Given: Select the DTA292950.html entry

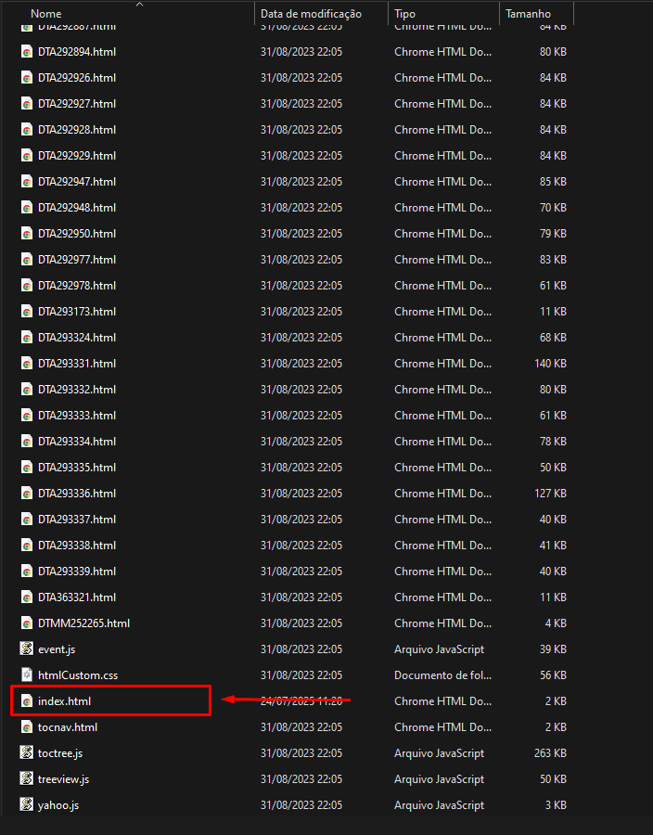Looking at the screenshot, I should click(x=77, y=234).
